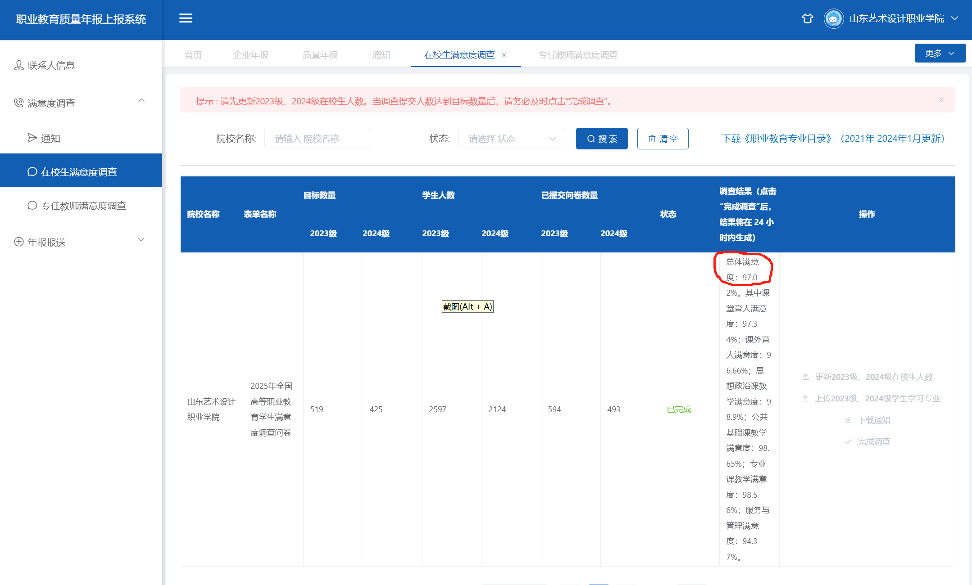This screenshot has width=972, height=585.
Task: Click the 搜索 button
Action: point(601,139)
